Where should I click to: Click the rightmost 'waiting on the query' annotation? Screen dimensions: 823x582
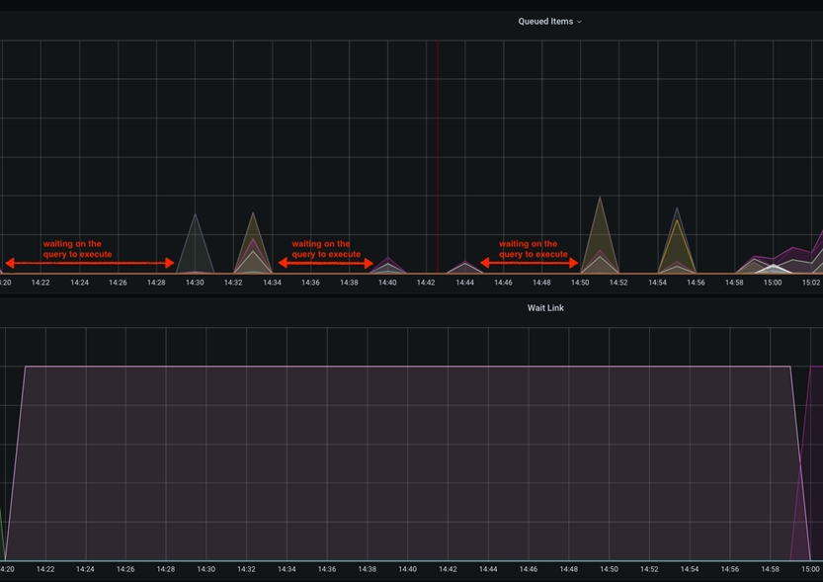[x=533, y=249]
